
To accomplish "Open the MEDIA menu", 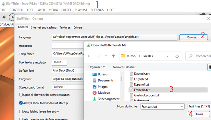I will click(53, 10).
